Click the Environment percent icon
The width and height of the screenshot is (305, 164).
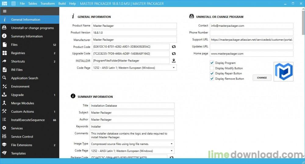pos(5,86)
